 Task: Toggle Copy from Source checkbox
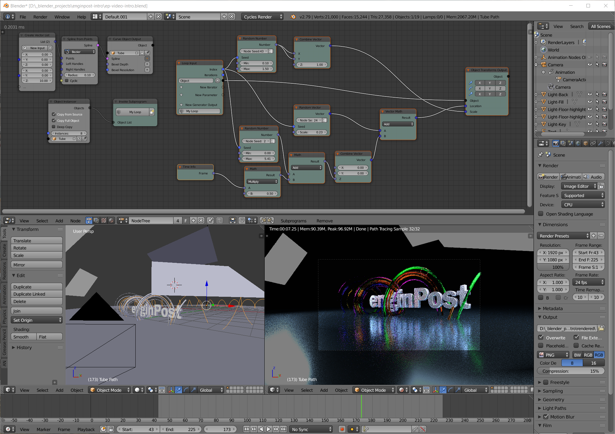tap(54, 114)
